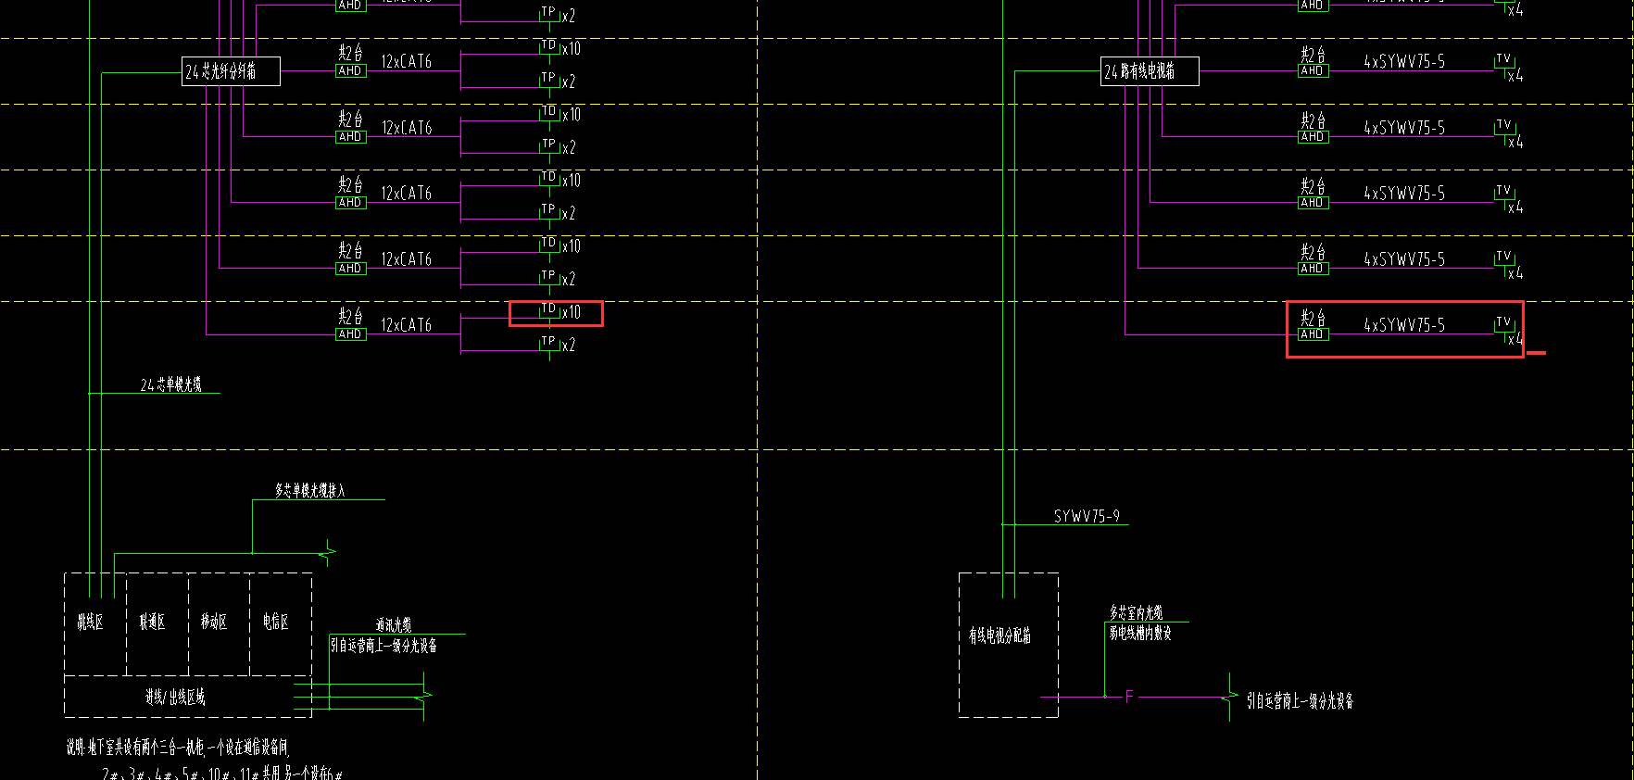Select AHD symbol directly beside 24芯光纤分纤箱
The width and height of the screenshot is (1634, 780).
(350, 70)
